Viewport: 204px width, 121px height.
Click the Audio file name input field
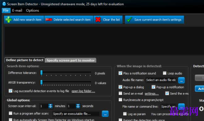[x=161, y=80]
